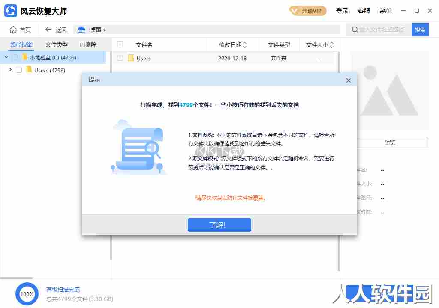Click the 文件类型 column header
This screenshot has width=439, height=308.
(279, 45)
